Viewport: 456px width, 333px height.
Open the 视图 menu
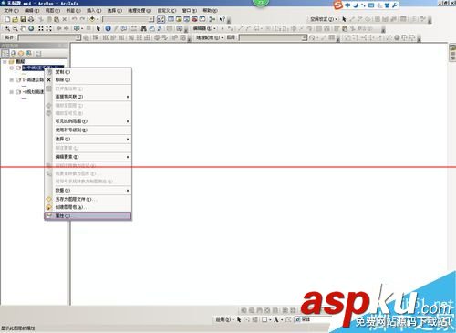(53, 11)
